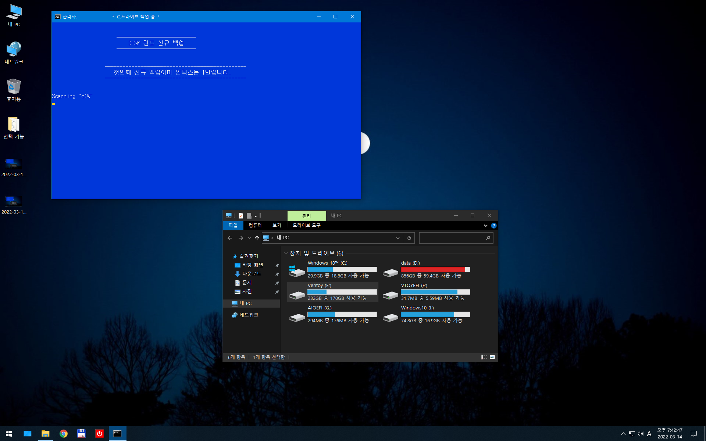Click the pin icon next to 사진
The height and width of the screenshot is (441, 706).
click(277, 292)
